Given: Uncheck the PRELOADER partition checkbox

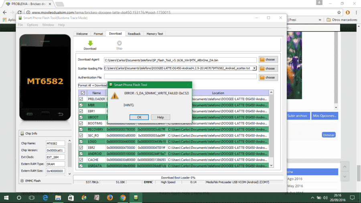Looking at the screenshot, I should pos(81,99).
